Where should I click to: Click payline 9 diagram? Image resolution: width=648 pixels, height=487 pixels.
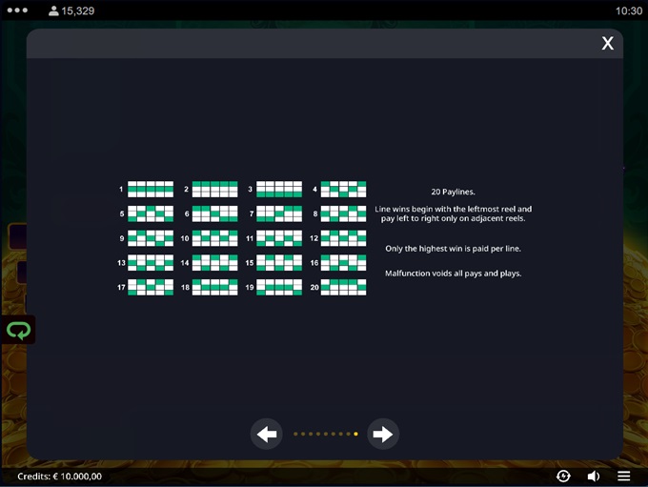tap(151, 238)
